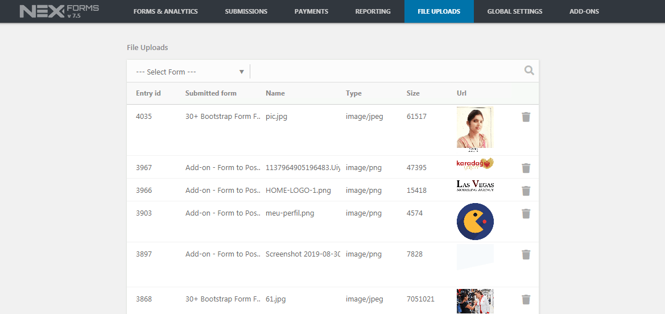
Task: Click the File Uploads page heading
Action: (147, 48)
